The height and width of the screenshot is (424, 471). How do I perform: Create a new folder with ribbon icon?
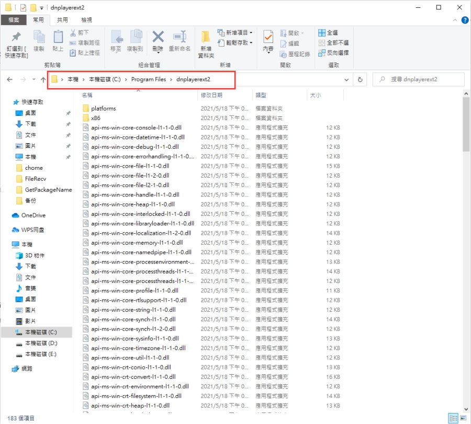206,37
